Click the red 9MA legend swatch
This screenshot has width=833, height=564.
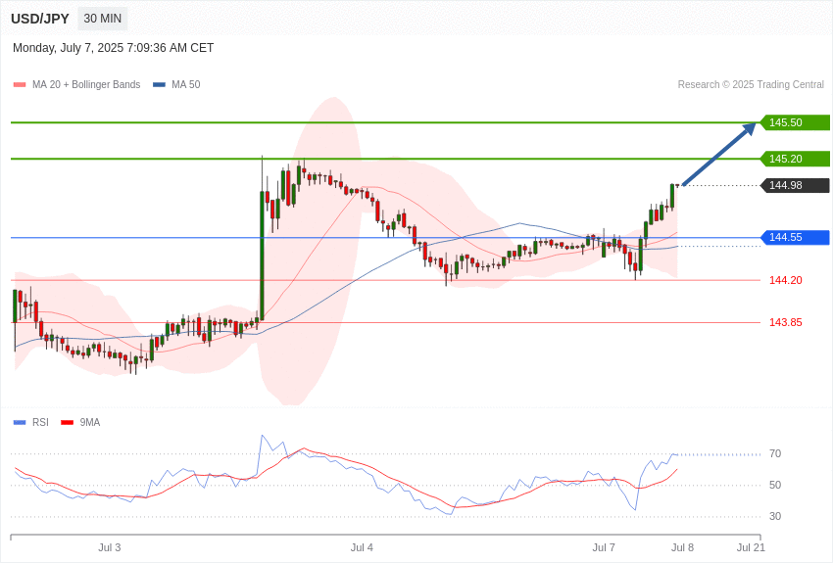point(68,422)
